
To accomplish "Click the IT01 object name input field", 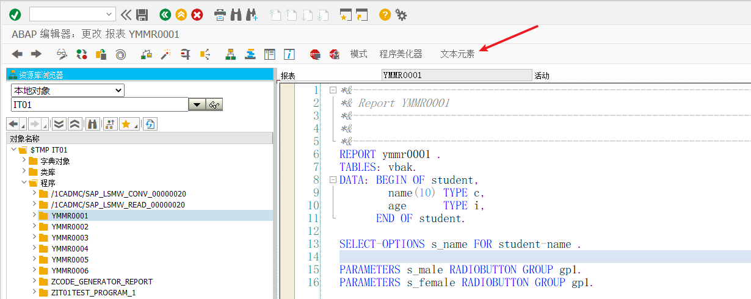I will click(99, 105).
